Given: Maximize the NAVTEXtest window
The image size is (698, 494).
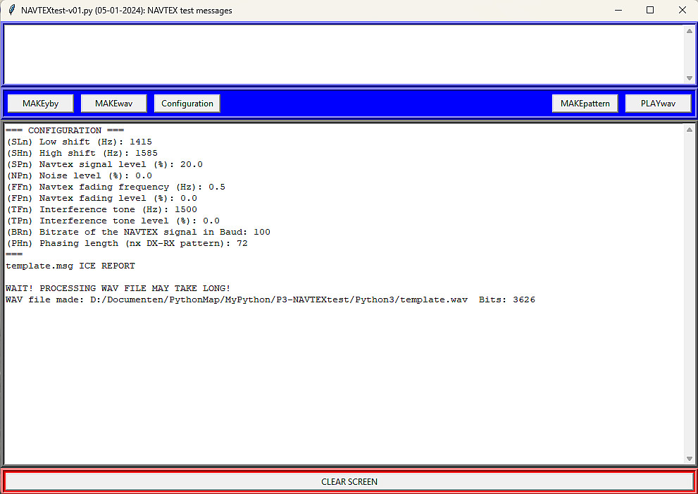Looking at the screenshot, I should [650, 10].
